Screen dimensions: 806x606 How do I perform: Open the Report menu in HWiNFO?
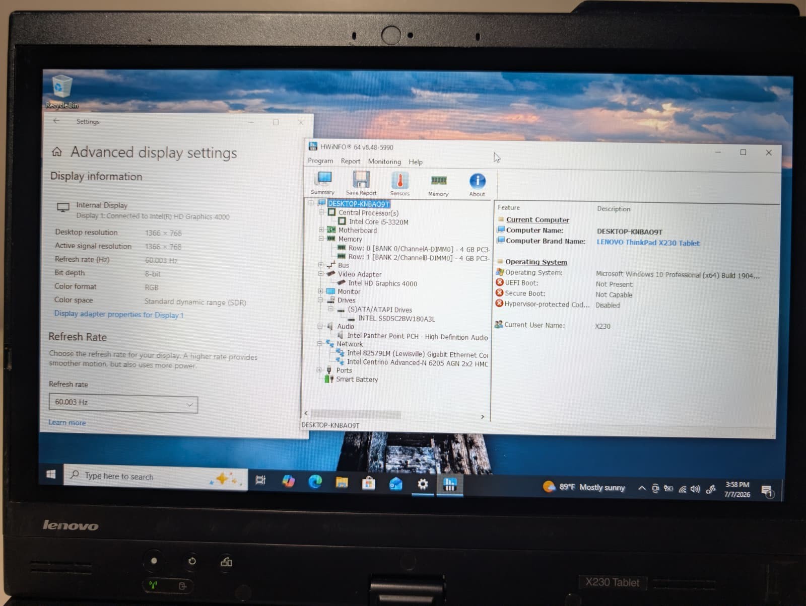click(350, 161)
